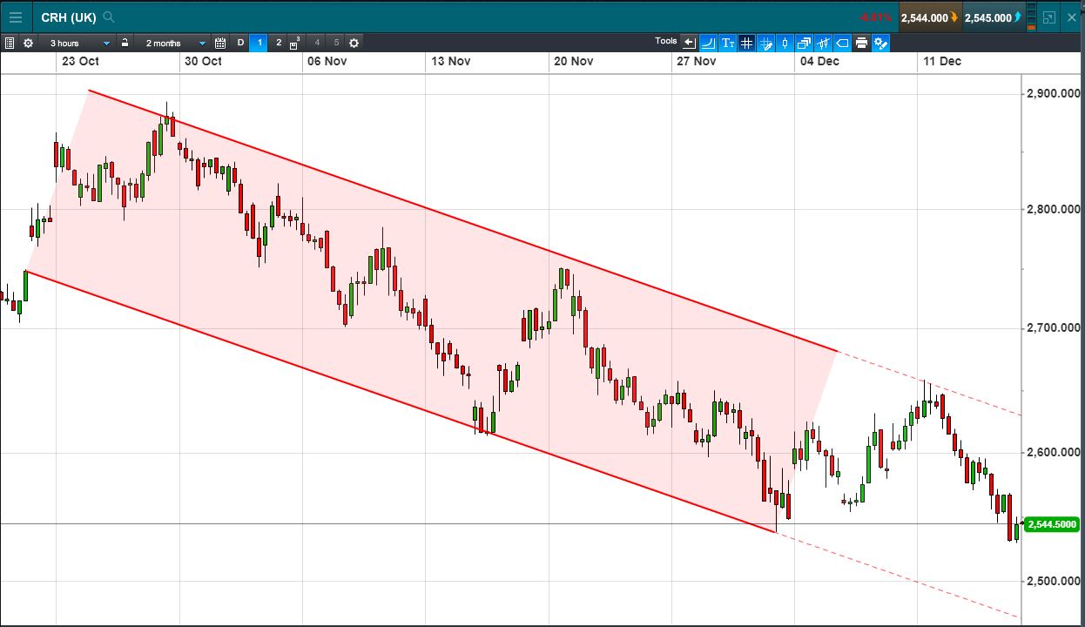
Task: Open the market depth ladder icon
Action: click(x=1032, y=17)
